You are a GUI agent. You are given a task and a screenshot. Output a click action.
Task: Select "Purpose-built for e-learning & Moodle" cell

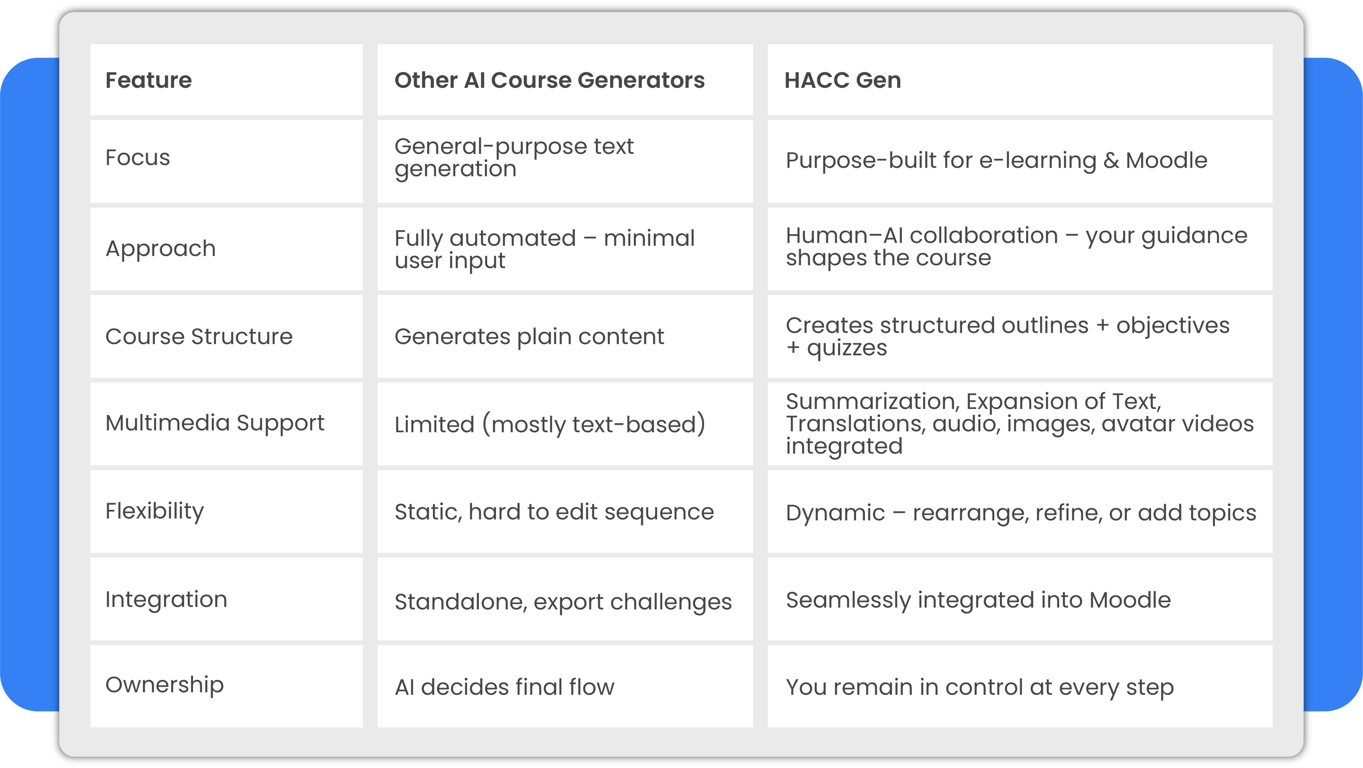point(996,160)
